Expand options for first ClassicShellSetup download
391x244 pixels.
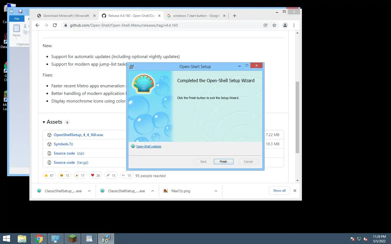pos(89,191)
